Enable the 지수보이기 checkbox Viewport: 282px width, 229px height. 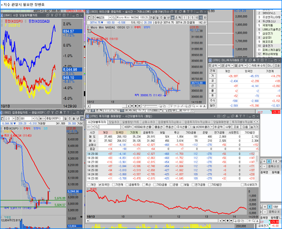(x=243, y=185)
